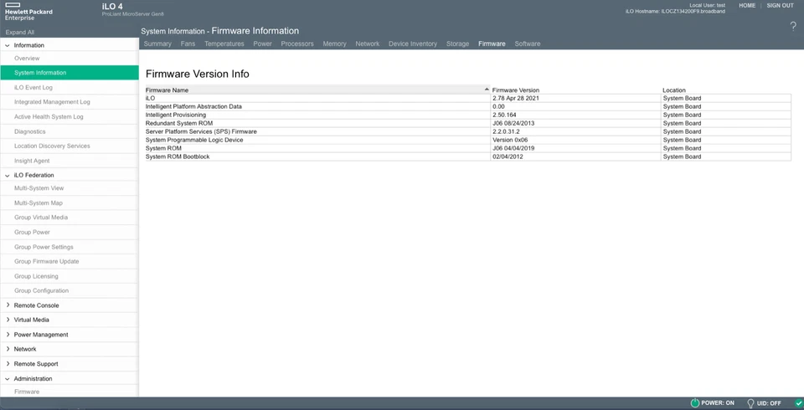The height and width of the screenshot is (410, 804).
Task: Open Group Virtual Media
Action: [x=70, y=218]
